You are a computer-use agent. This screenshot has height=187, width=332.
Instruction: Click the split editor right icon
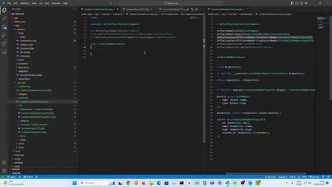point(197,9)
